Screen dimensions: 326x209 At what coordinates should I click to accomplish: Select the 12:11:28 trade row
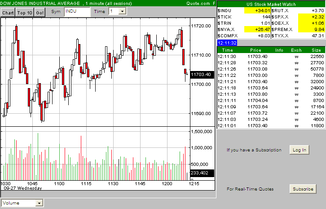(x=271, y=62)
